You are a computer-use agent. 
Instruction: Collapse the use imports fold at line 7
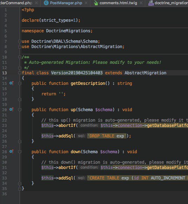click(20, 41)
